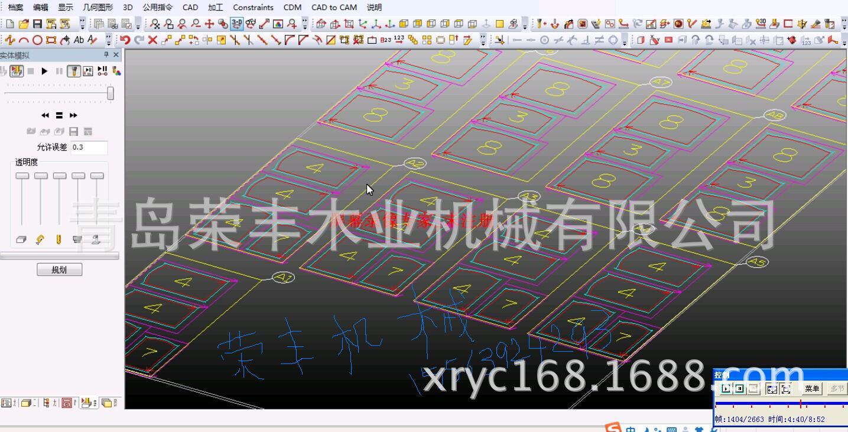Save using the floppy disk toolbar icon
The image size is (848, 432).
click(x=37, y=24)
